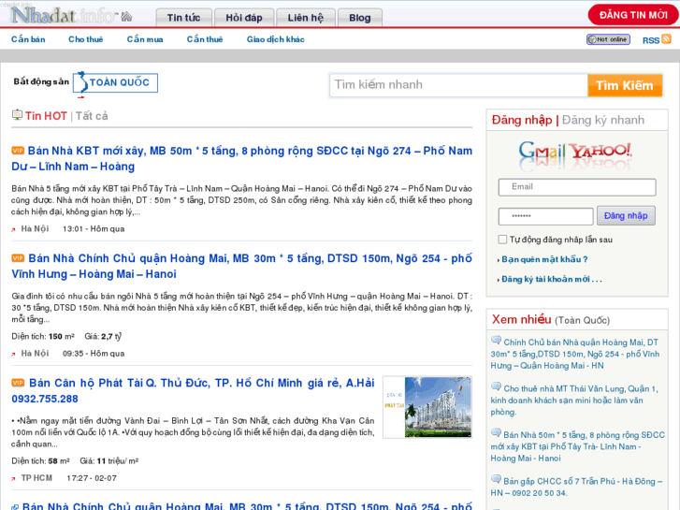Click the chat bubble icon beside Bán Nhà 50m
680x510 pixels.
tap(496, 433)
